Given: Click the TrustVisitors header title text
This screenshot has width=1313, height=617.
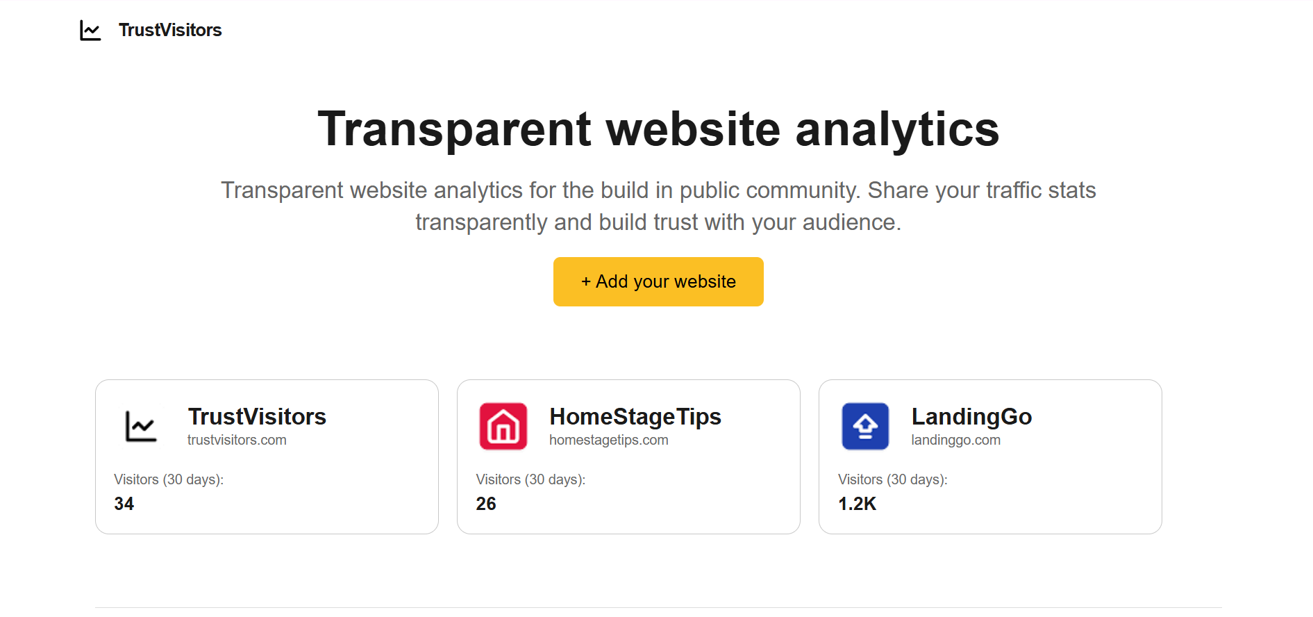Looking at the screenshot, I should pyautogui.click(x=169, y=30).
